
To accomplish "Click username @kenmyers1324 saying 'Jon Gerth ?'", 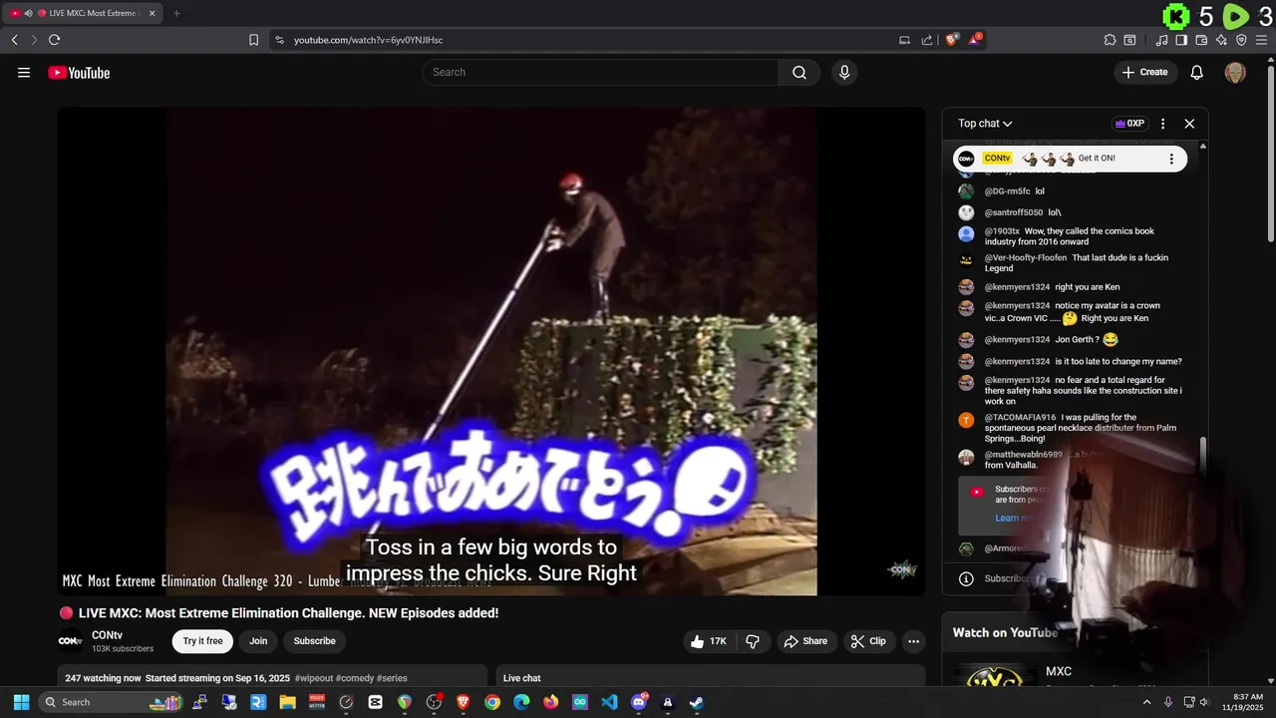I will point(1018,340).
